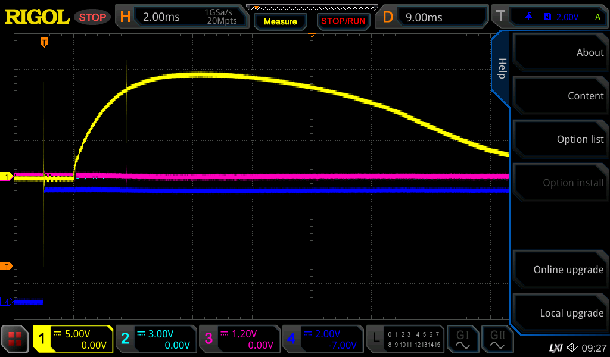The height and width of the screenshot is (357, 610).
Task: Click the GI signal generator icon
Action: pos(463,339)
